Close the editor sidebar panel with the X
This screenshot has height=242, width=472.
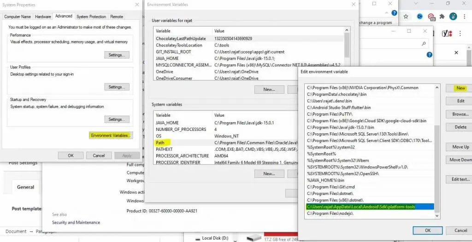(x=456, y=53)
